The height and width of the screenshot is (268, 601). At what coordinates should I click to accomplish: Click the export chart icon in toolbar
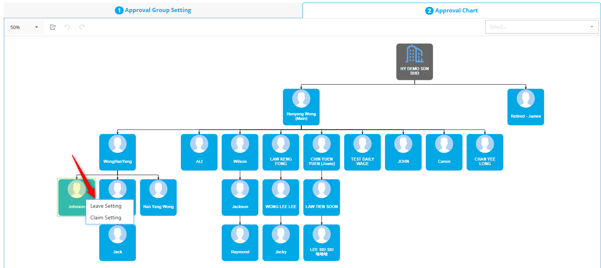pyautogui.click(x=53, y=27)
